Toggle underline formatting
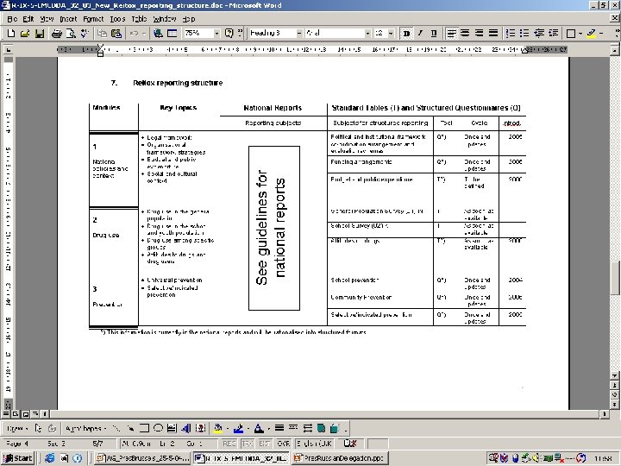 [x=434, y=34]
